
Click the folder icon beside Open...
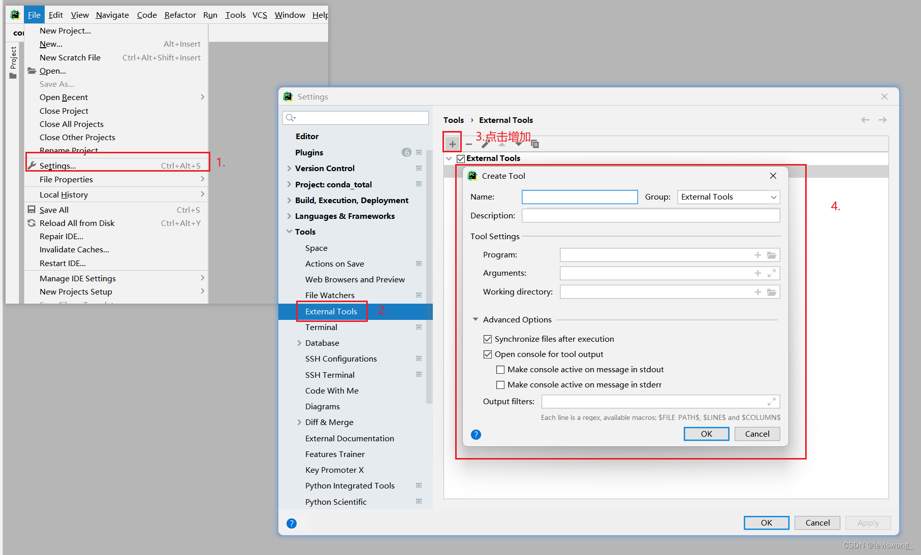31,71
